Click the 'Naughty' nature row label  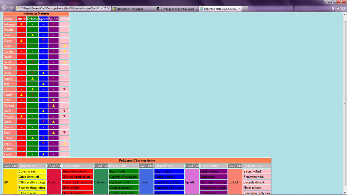pos(9,116)
